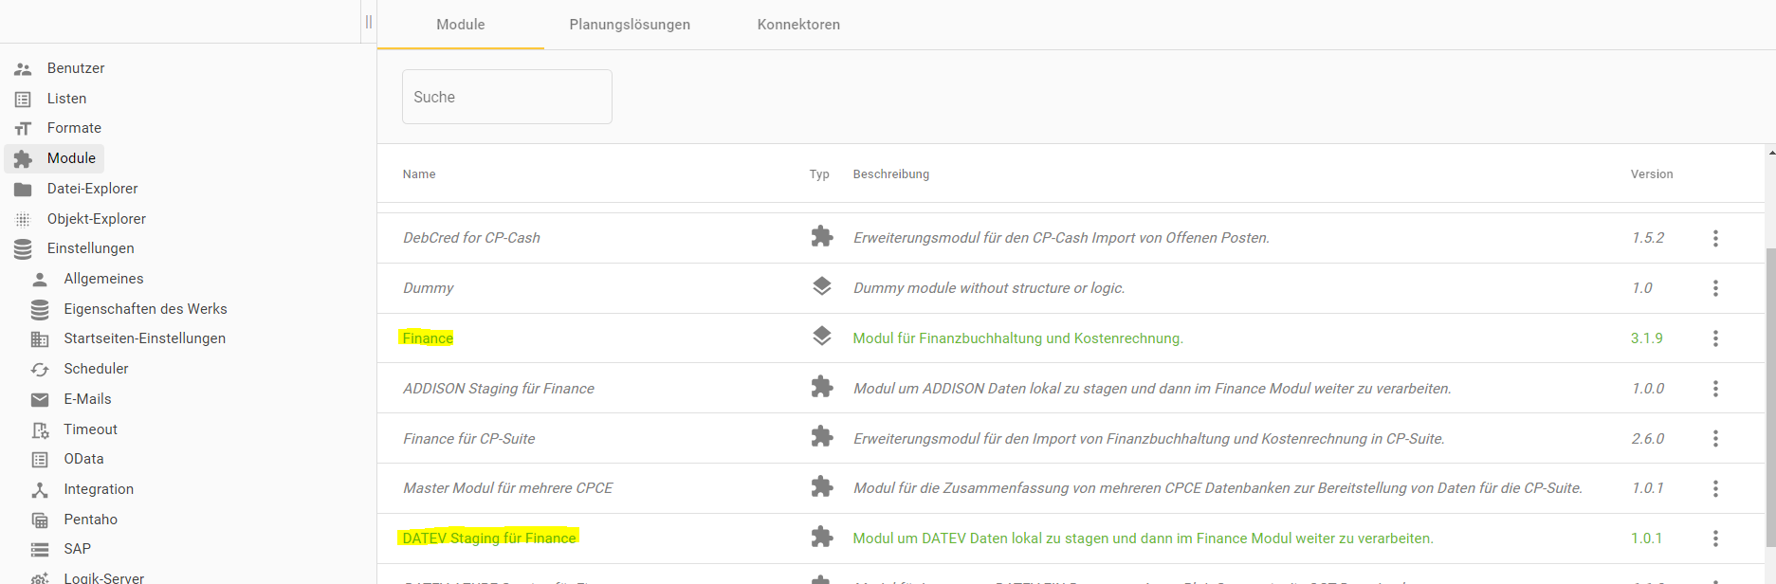Switch to the Planungslösungen tab
Viewport: 1776px width, 584px height.
click(630, 25)
